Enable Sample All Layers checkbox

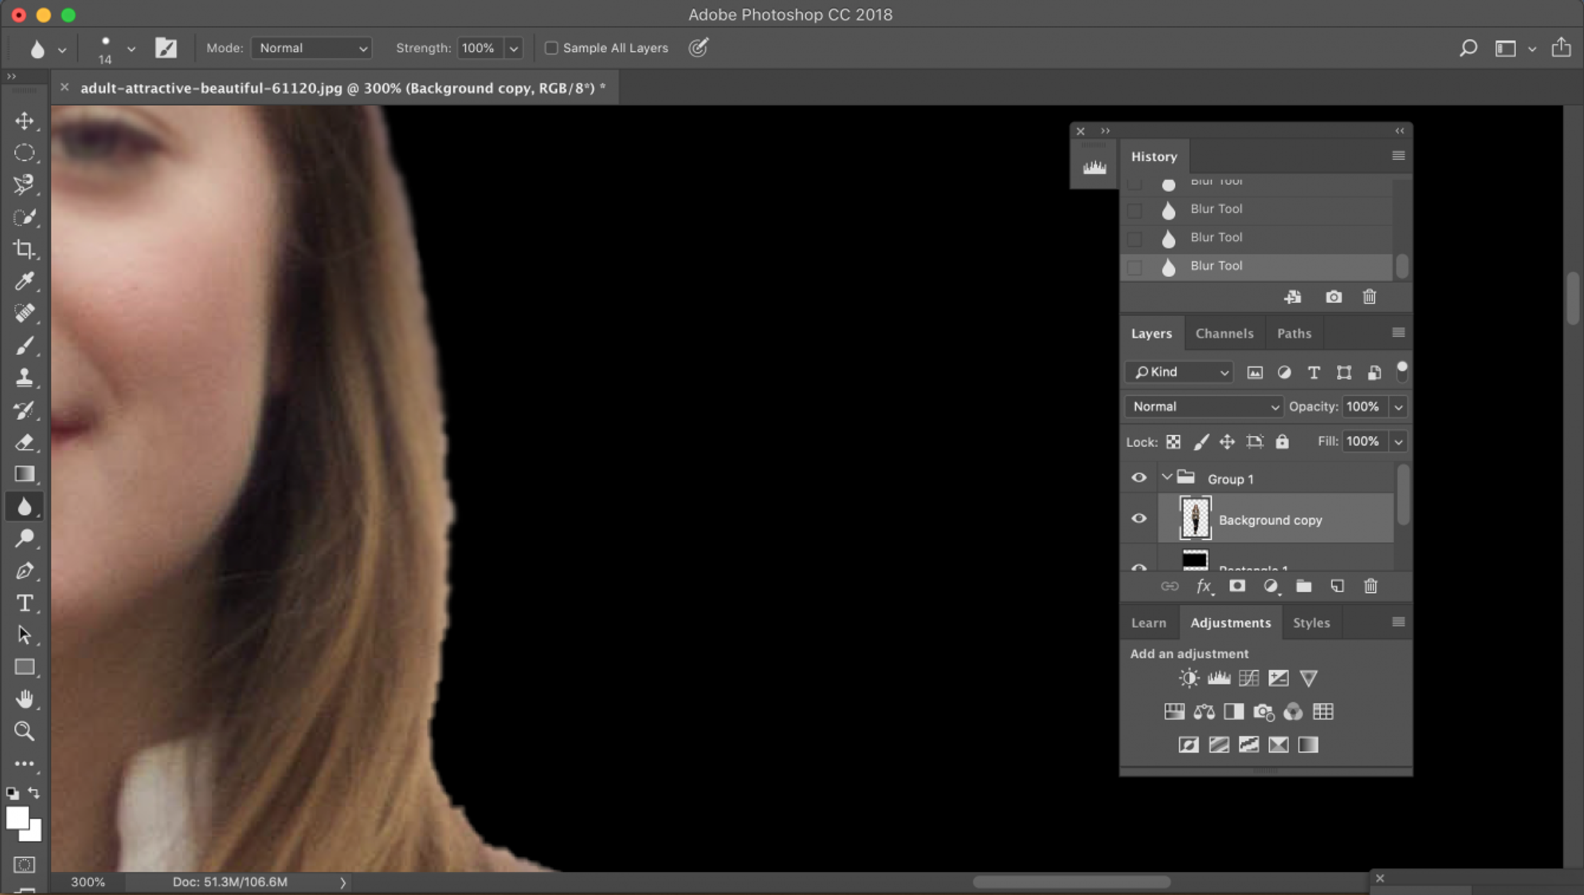coord(549,48)
